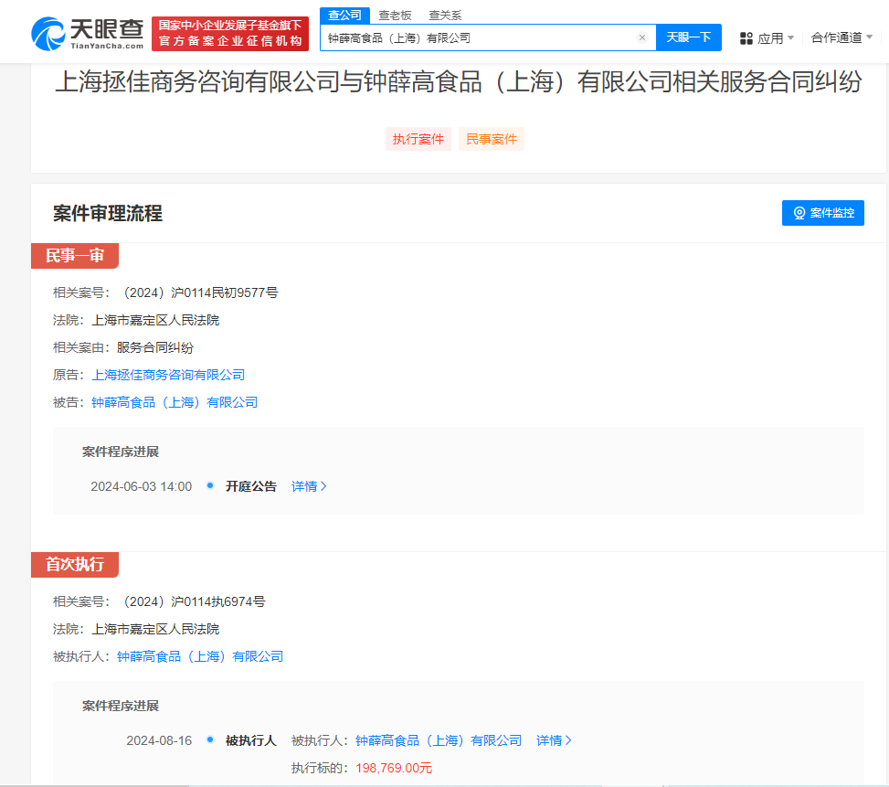Clear the search box with X icon

641,37
